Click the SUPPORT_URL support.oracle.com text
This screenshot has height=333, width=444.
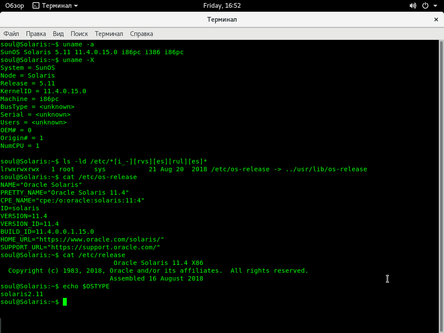(80, 247)
